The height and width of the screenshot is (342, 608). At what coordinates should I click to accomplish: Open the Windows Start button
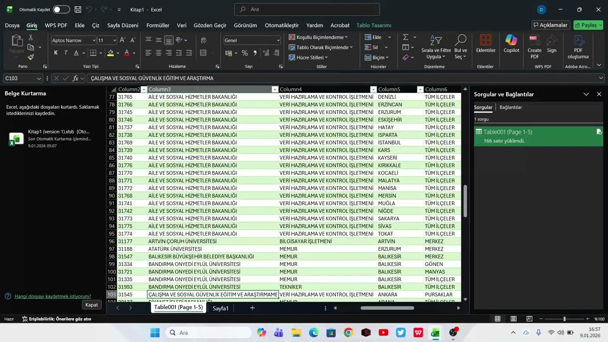[x=155, y=332]
